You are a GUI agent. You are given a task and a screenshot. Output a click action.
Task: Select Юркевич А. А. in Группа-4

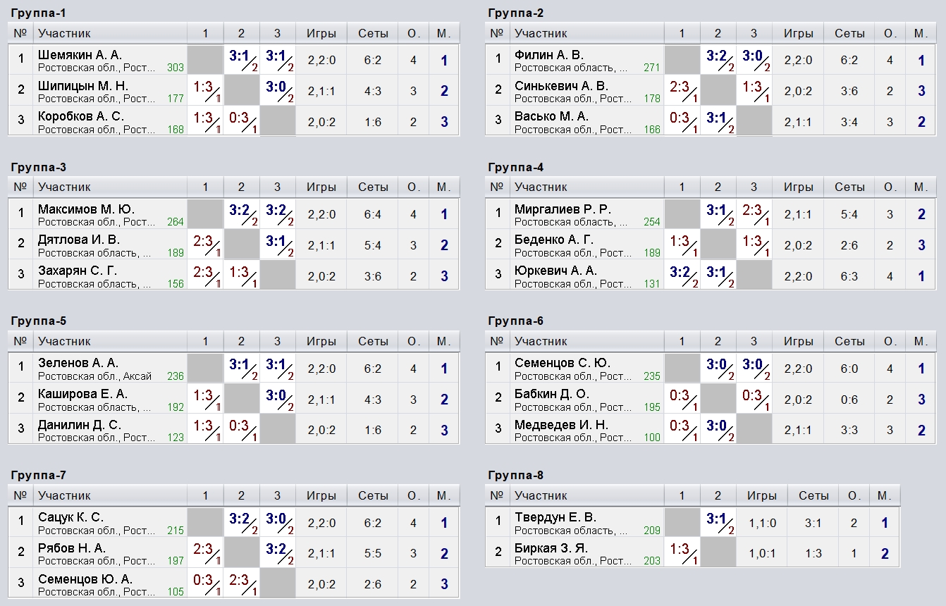[555, 270]
